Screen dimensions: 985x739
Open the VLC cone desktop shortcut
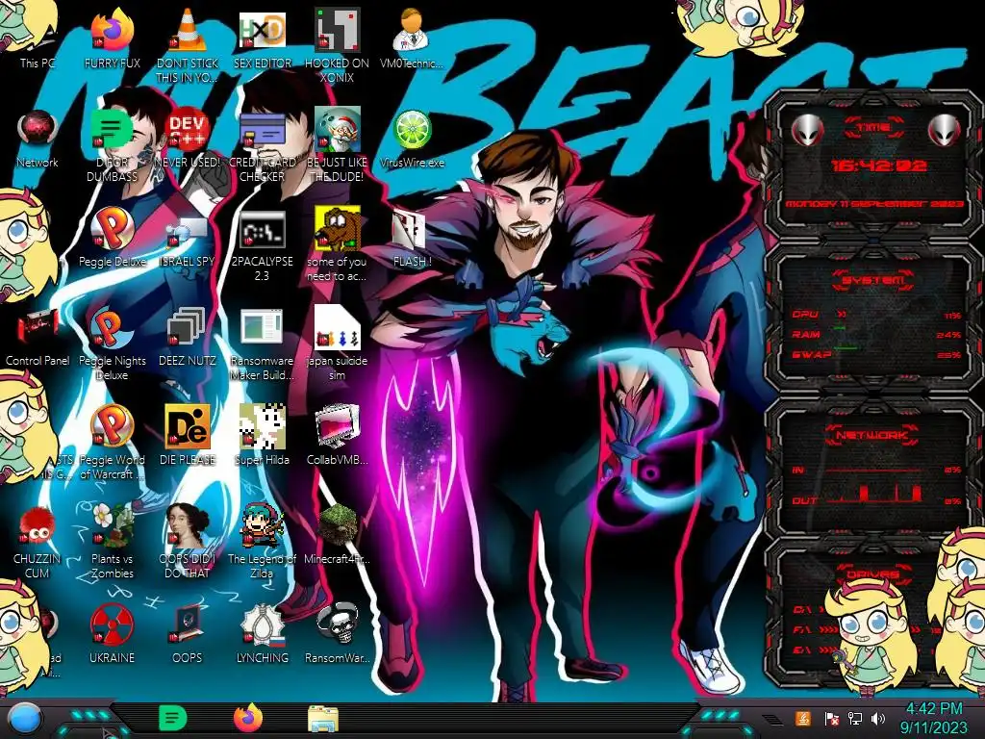point(188,44)
